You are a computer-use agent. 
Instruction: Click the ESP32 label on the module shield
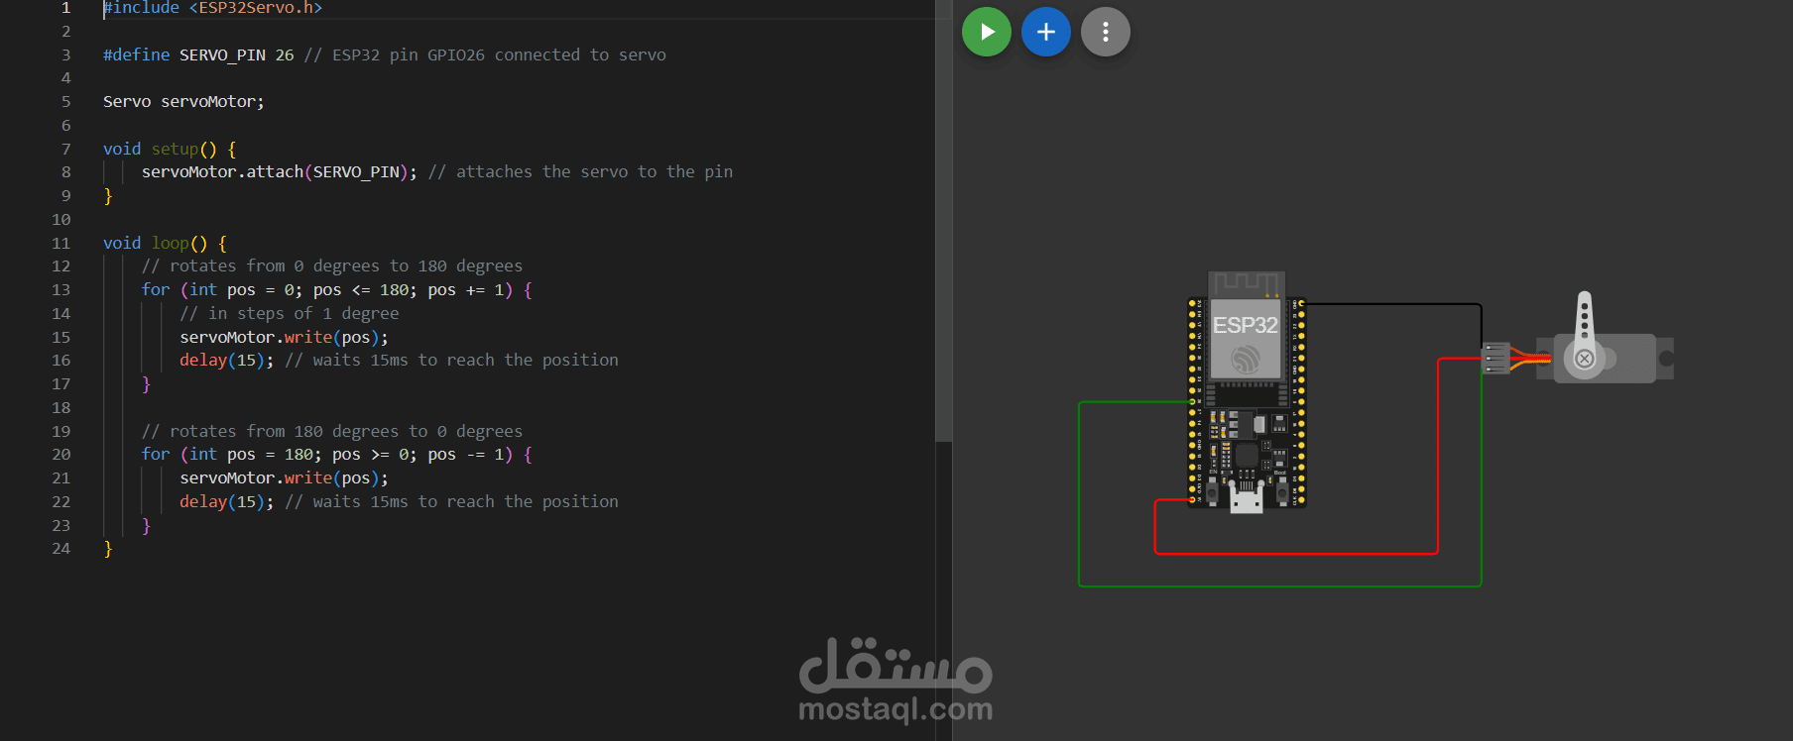pyautogui.click(x=1246, y=325)
